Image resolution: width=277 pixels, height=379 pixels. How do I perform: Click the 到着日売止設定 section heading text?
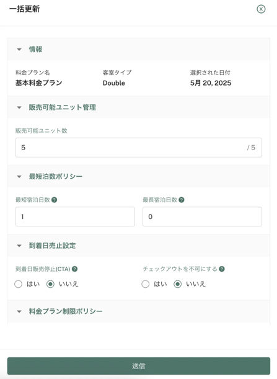(x=52, y=246)
